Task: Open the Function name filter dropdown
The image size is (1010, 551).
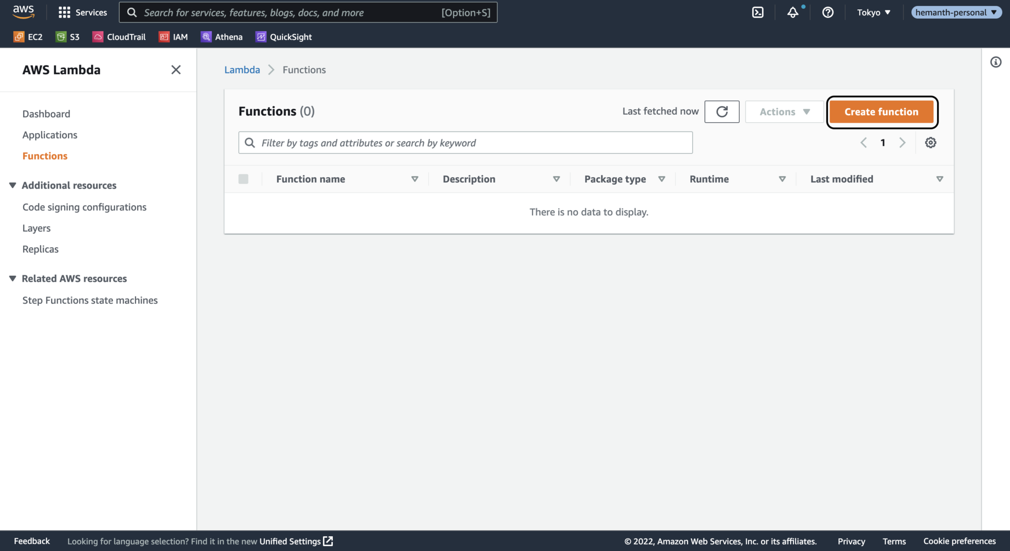Action: coord(415,179)
